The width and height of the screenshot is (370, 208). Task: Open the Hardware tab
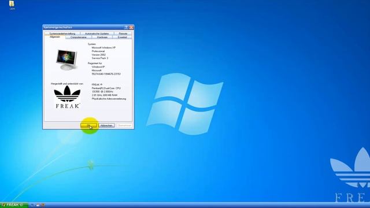[x=102, y=37]
